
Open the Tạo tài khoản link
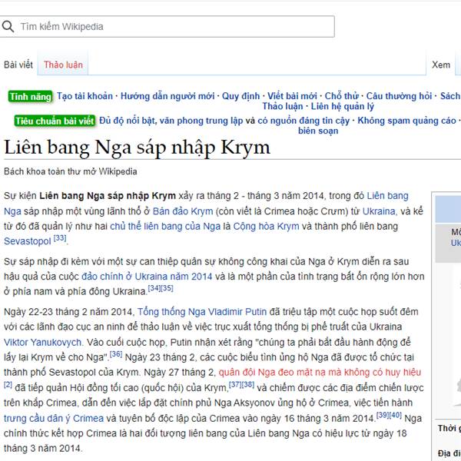[x=85, y=96]
